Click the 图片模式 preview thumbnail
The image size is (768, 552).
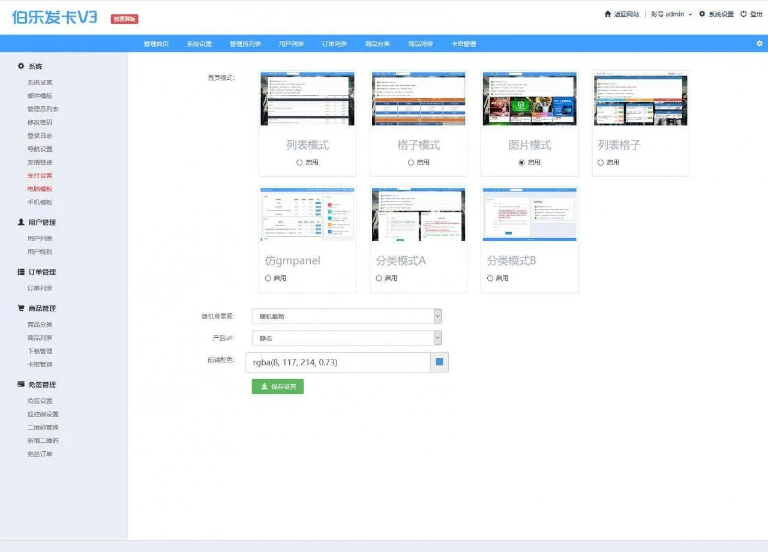pyautogui.click(x=529, y=99)
